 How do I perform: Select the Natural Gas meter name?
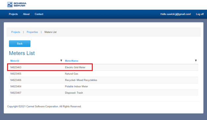point(71,74)
